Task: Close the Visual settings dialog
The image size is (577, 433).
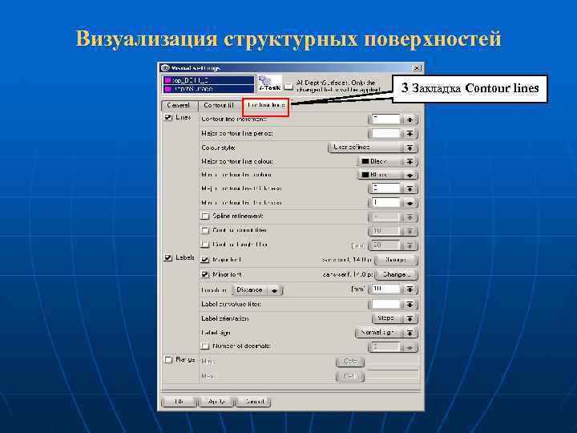Action: pos(417,68)
